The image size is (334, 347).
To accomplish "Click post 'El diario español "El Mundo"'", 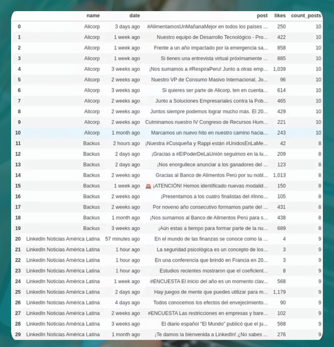I will point(214,324).
